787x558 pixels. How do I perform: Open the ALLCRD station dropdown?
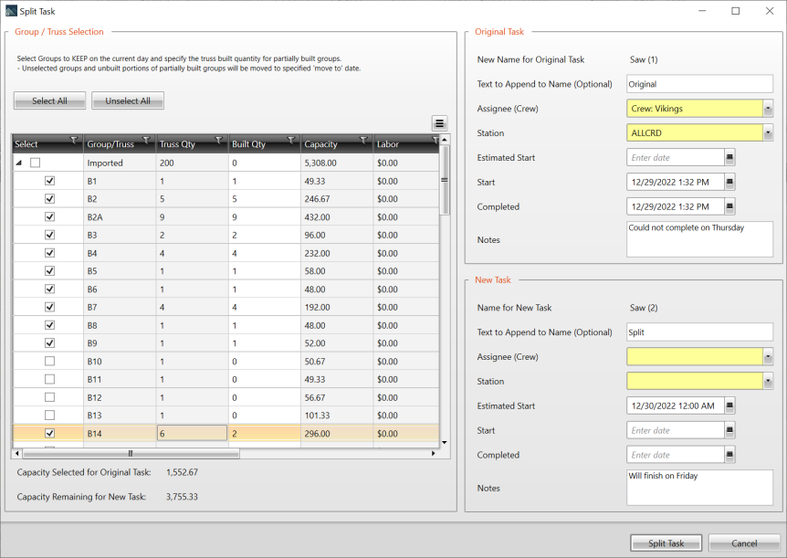768,132
